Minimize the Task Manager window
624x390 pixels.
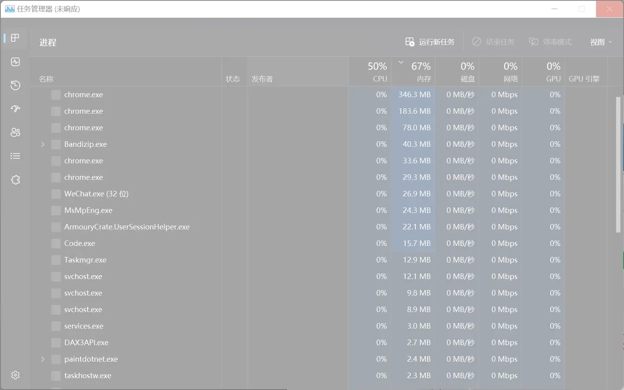tap(554, 9)
